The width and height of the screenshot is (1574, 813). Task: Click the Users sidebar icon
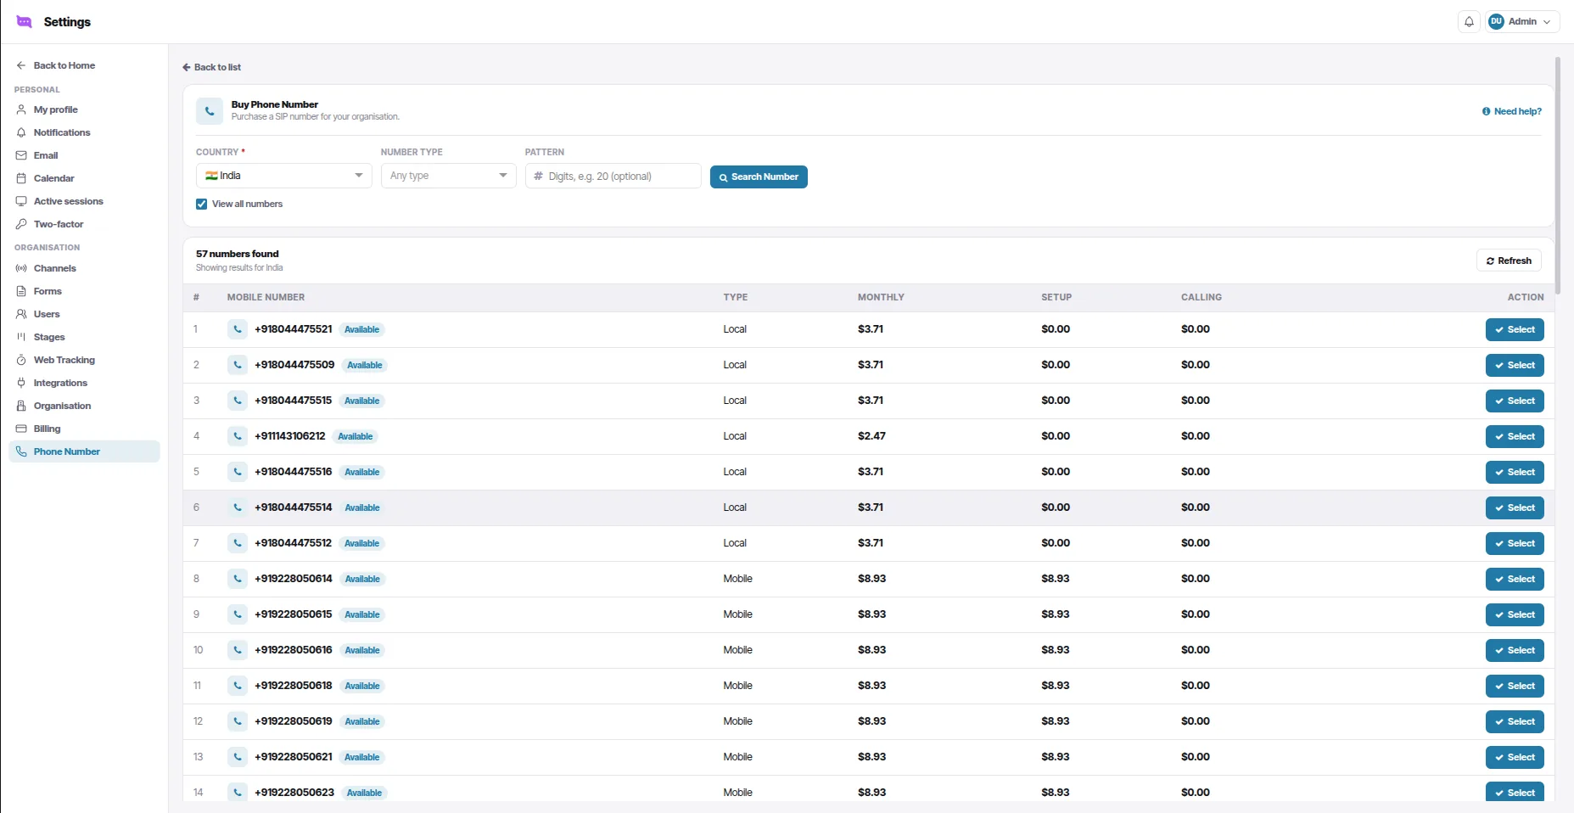pos(21,314)
